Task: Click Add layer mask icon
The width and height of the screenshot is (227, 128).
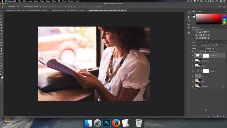Action: (x=211, y=116)
